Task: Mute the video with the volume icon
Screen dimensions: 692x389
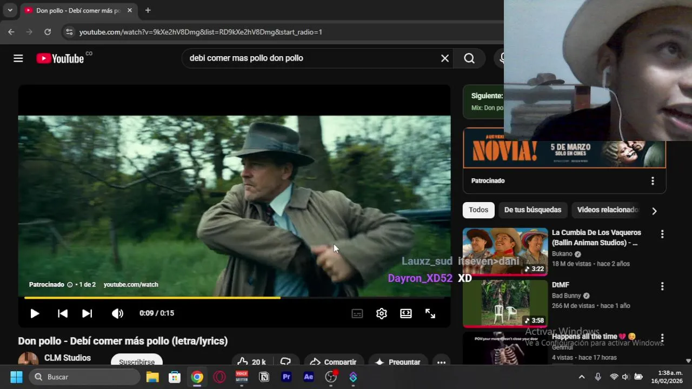Action: (117, 313)
